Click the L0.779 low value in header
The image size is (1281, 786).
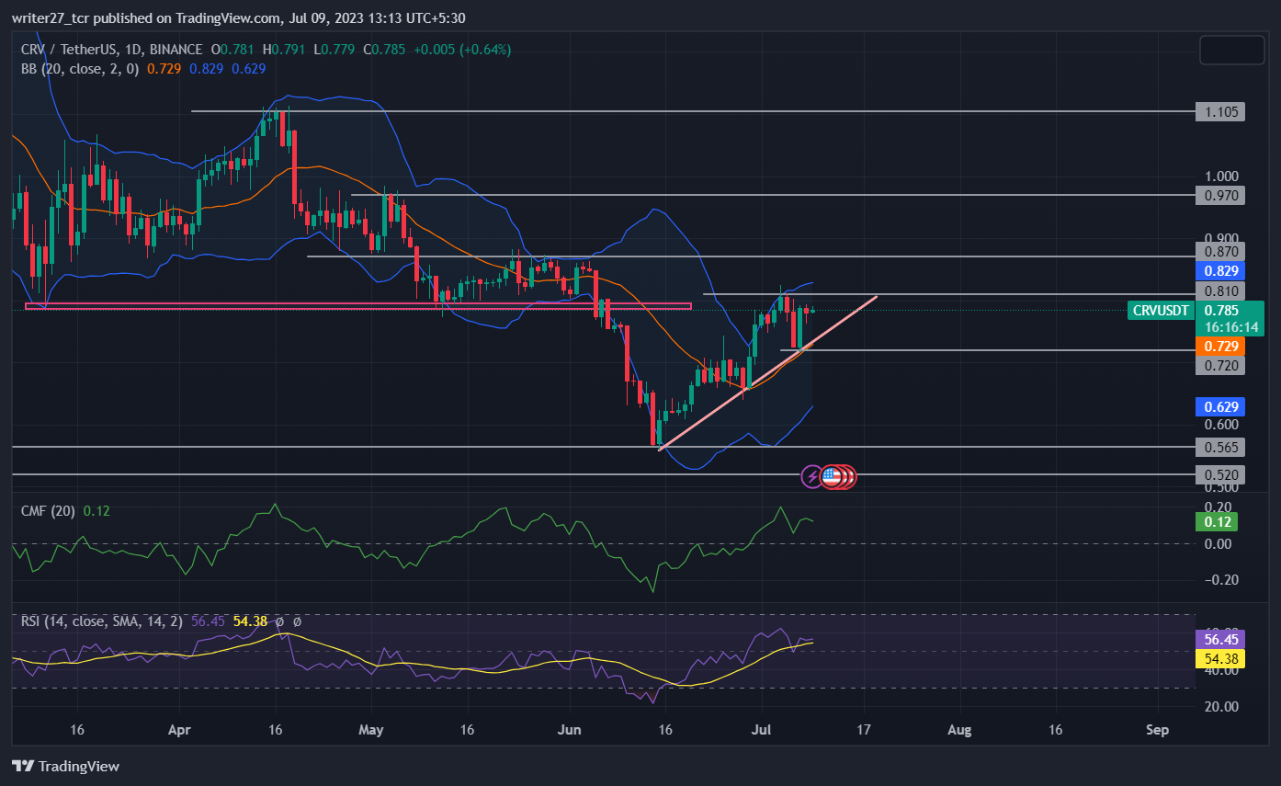click(334, 50)
